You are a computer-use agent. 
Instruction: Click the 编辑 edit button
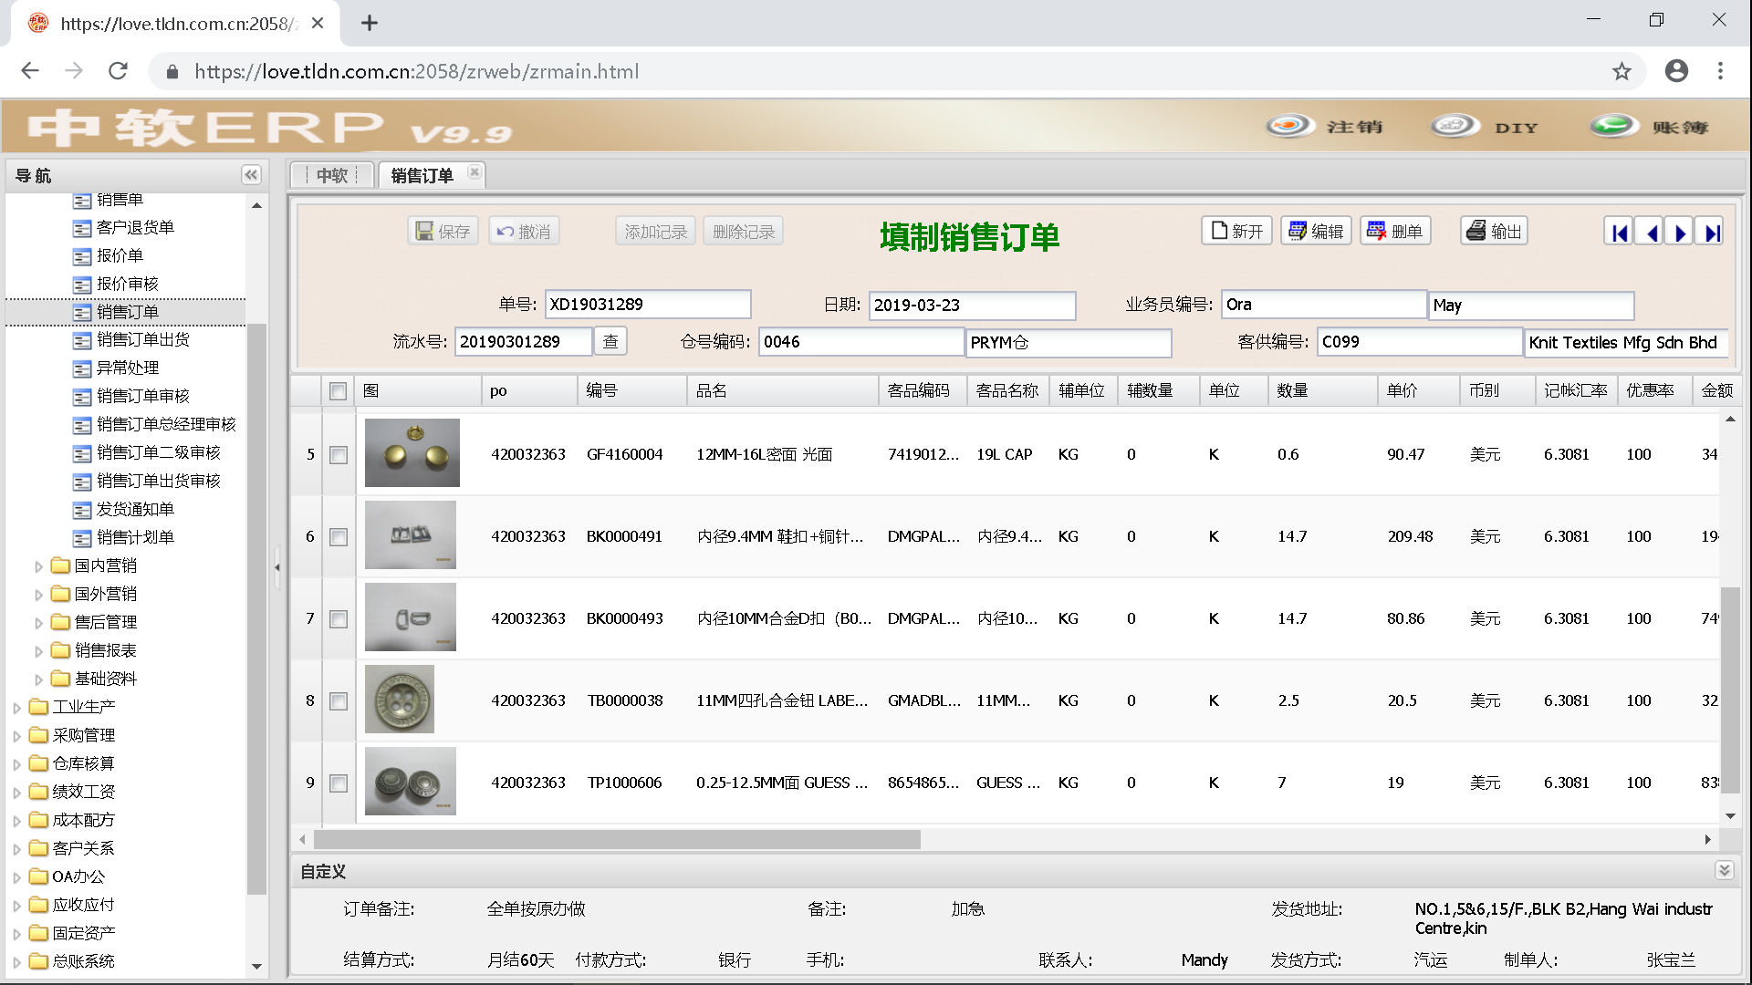pos(1316,231)
